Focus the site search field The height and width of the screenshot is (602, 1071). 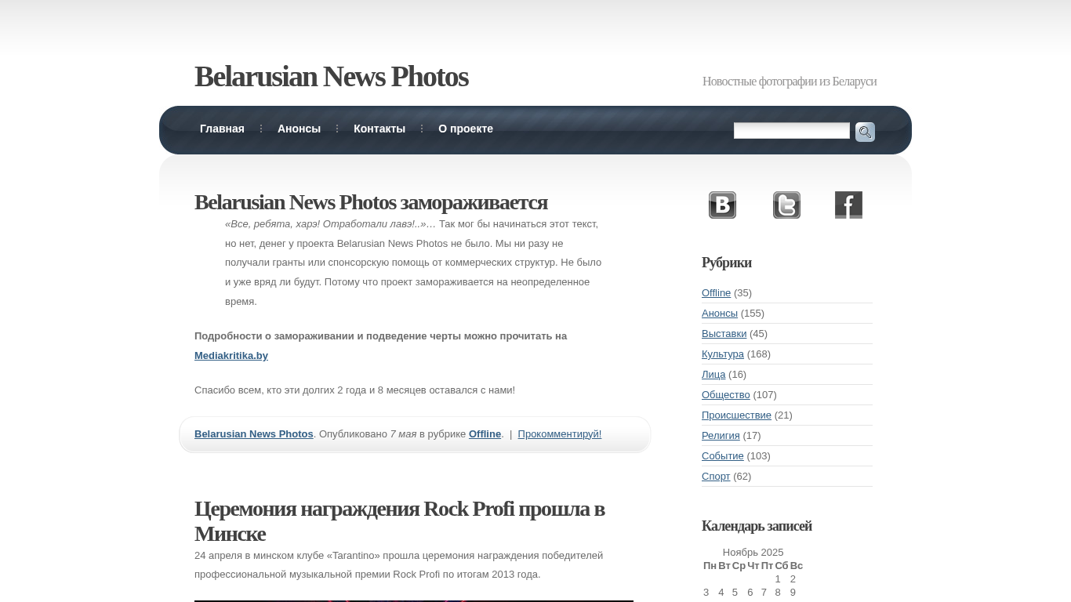pyautogui.click(x=792, y=131)
